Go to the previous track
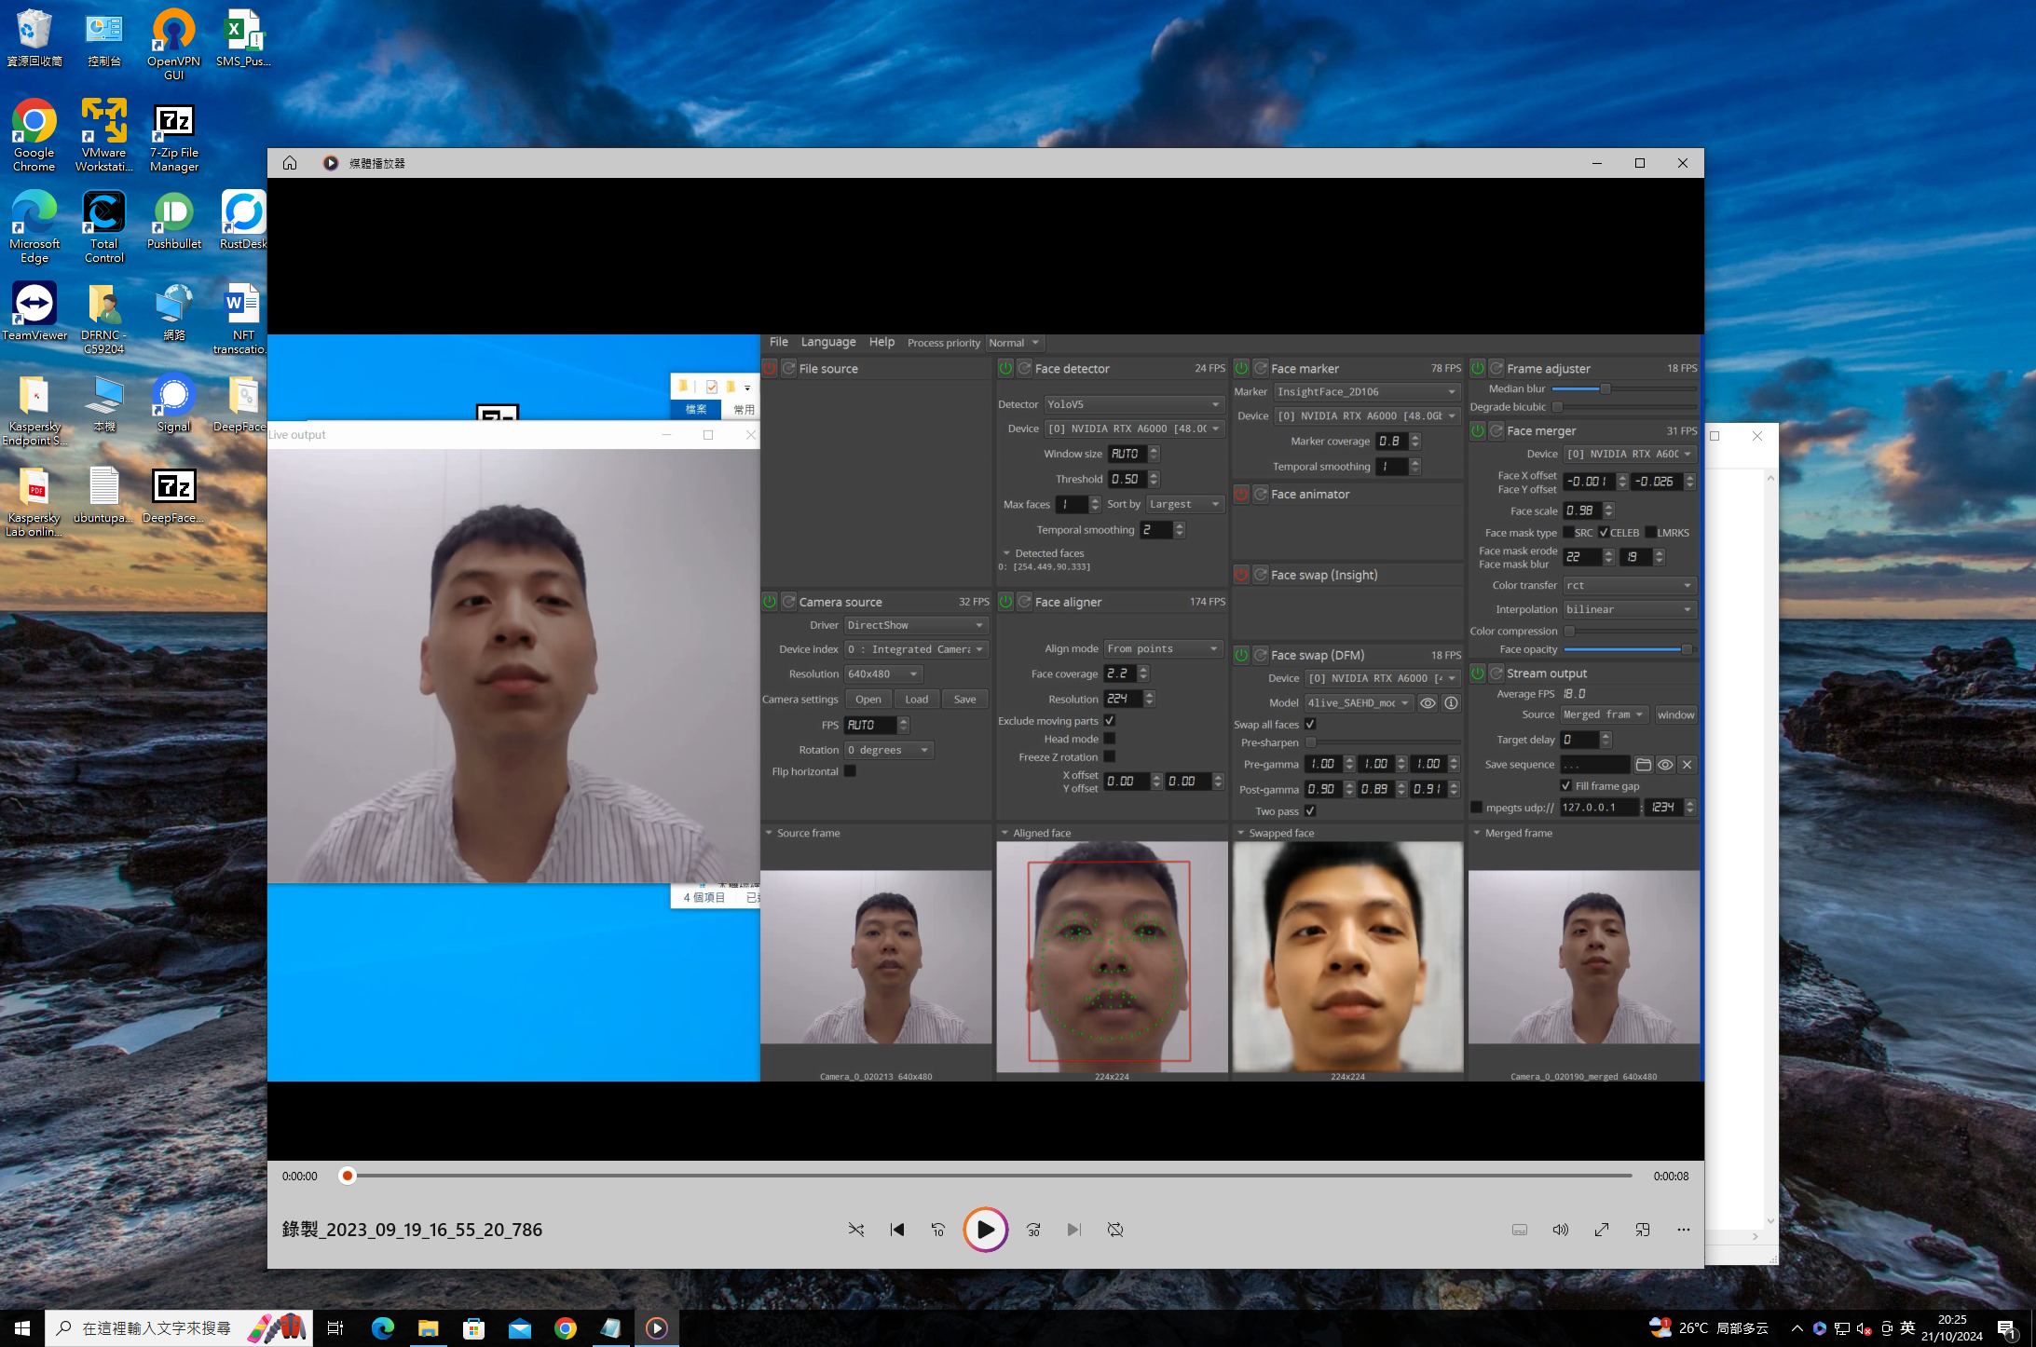Viewport: 2036px width, 1347px height. tap(897, 1230)
